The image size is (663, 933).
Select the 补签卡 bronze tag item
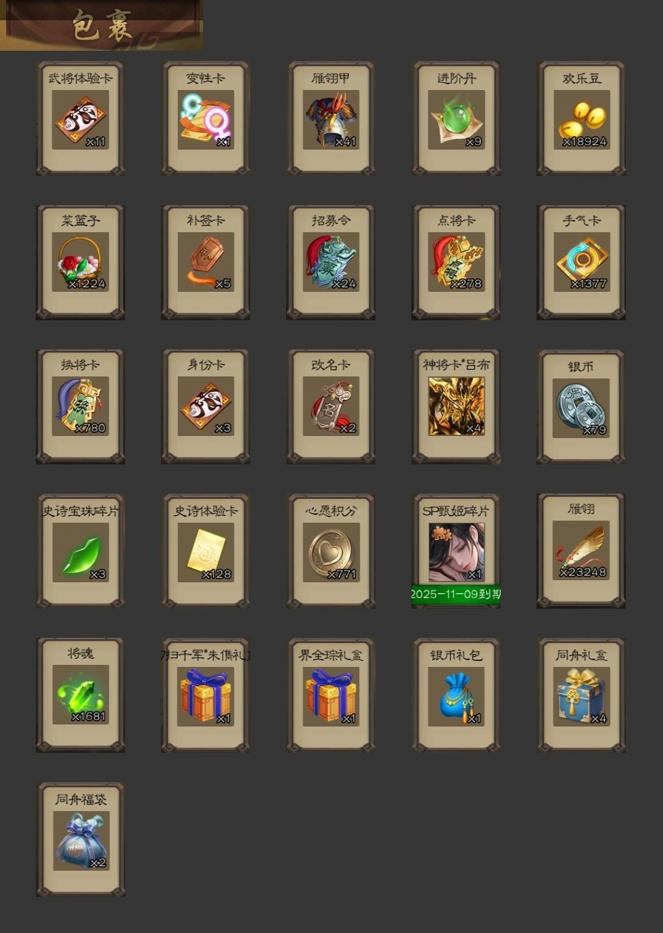[x=206, y=263]
